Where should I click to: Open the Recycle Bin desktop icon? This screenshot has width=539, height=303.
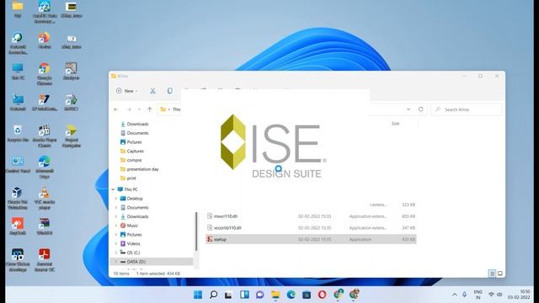[18, 133]
